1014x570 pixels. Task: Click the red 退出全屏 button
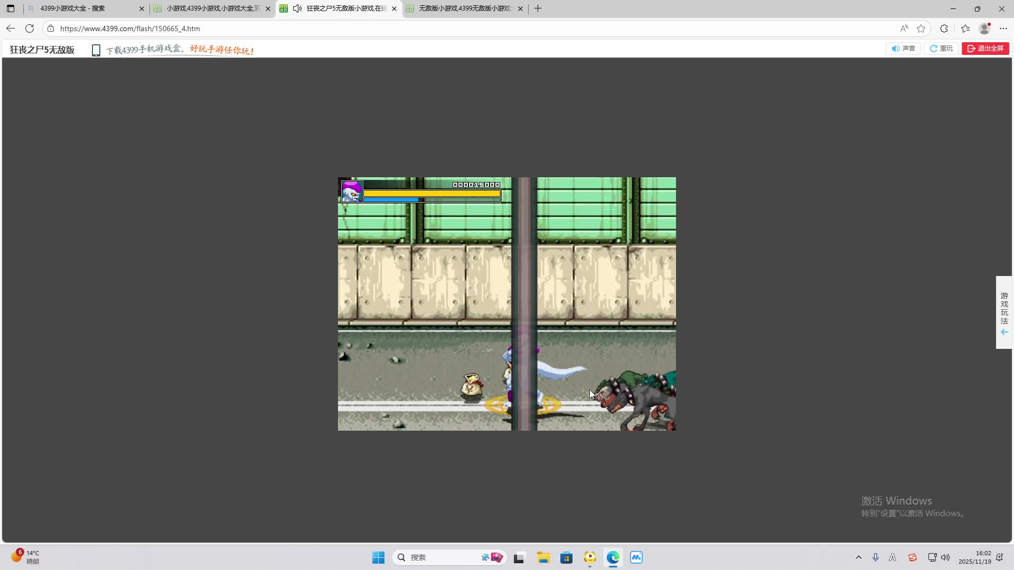click(x=985, y=49)
